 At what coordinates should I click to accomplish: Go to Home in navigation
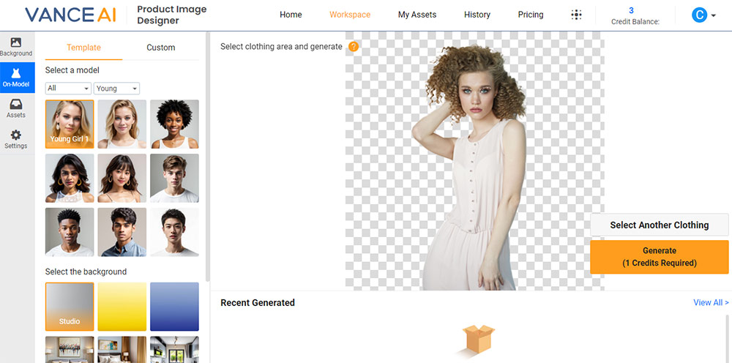pyautogui.click(x=291, y=15)
